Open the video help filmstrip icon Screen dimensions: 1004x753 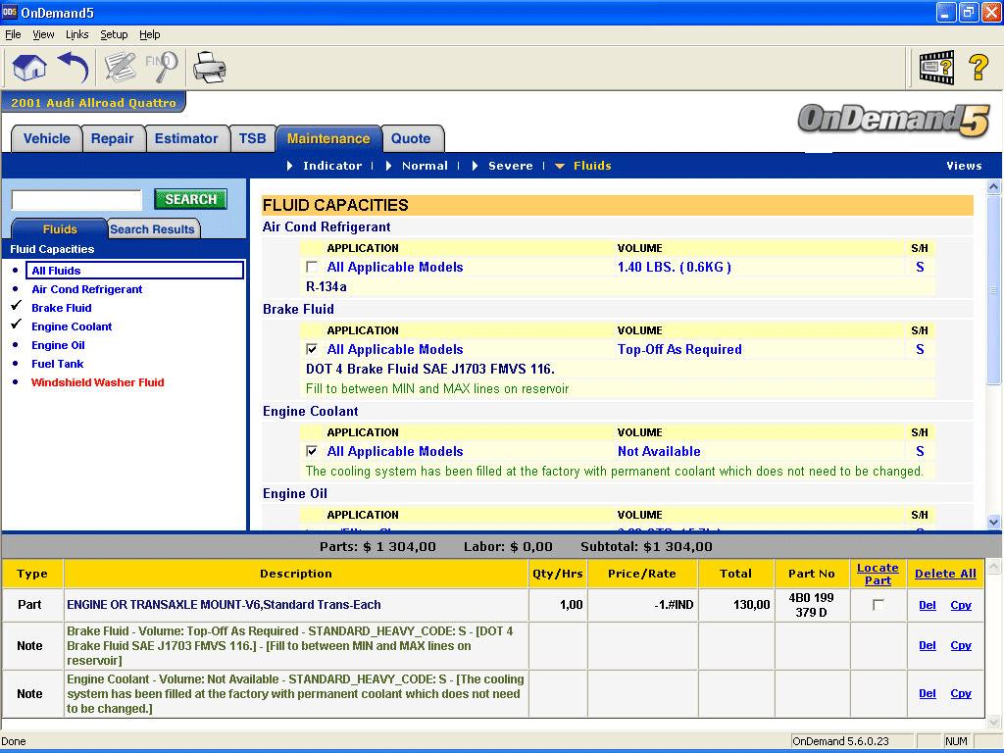[x=936, y=68]
